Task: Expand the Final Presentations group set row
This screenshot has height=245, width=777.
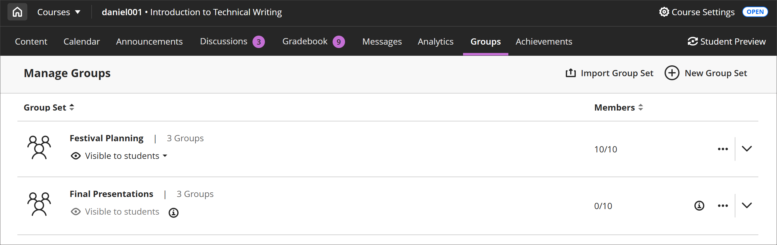Action: point(747,205)
